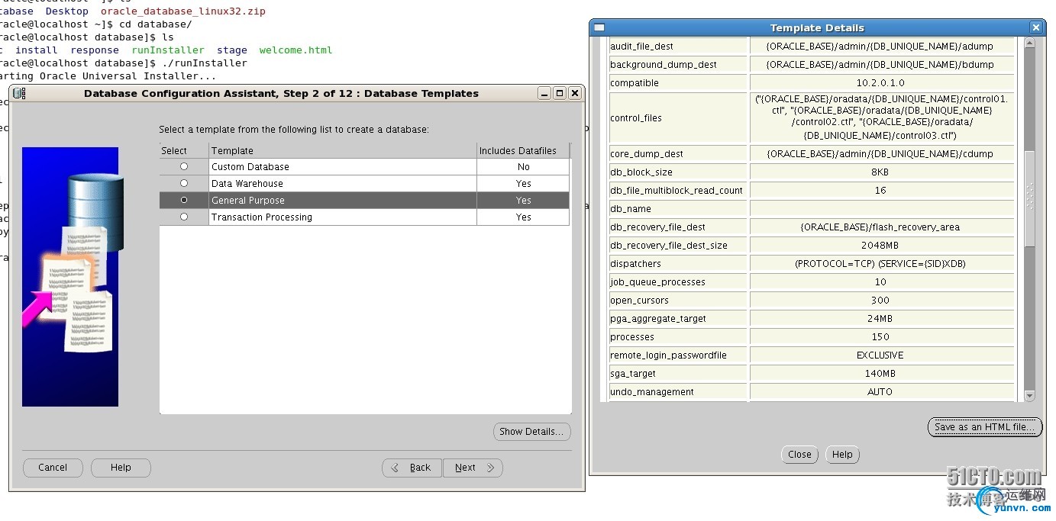Close Template Details with title bar X

(x=1036, y=27)
